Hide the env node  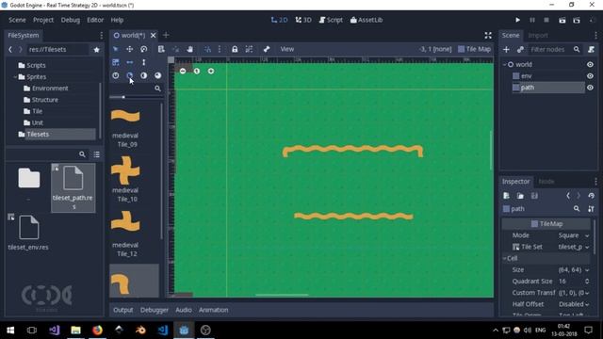tap(590, 76)
